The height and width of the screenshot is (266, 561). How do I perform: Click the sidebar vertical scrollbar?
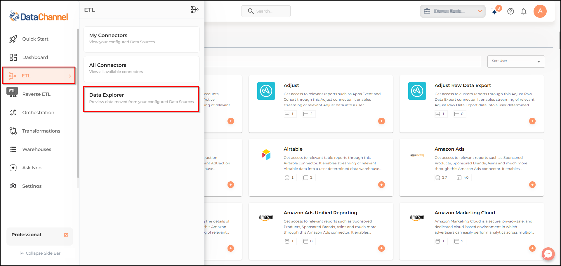tap(78, 103)
